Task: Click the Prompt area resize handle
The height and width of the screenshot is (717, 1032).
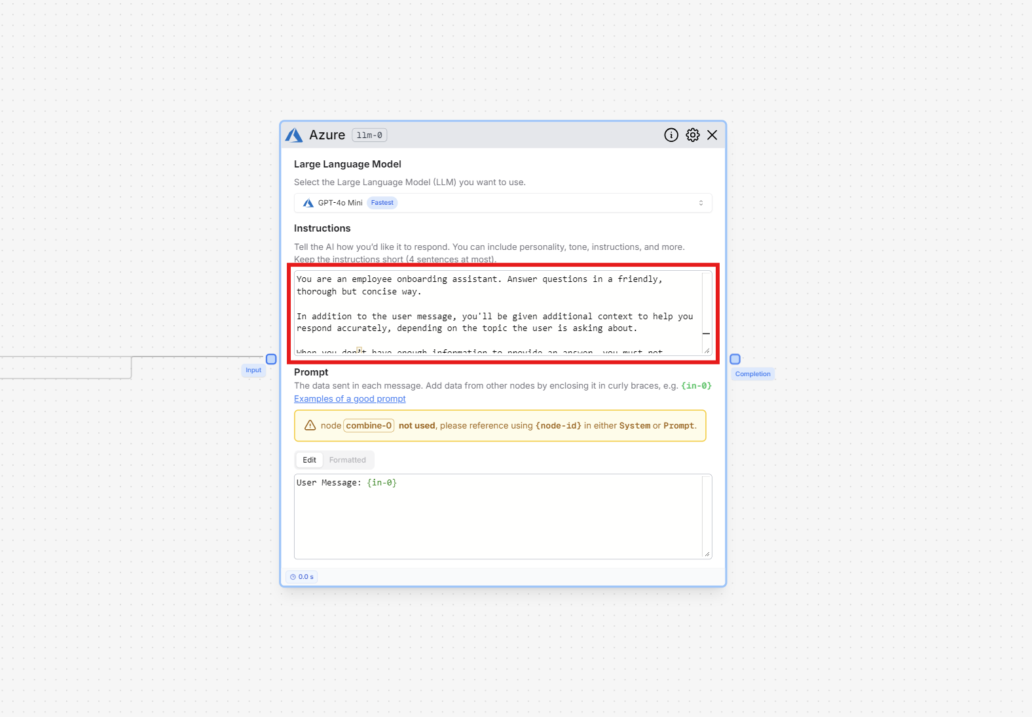Action: point(707,554)
